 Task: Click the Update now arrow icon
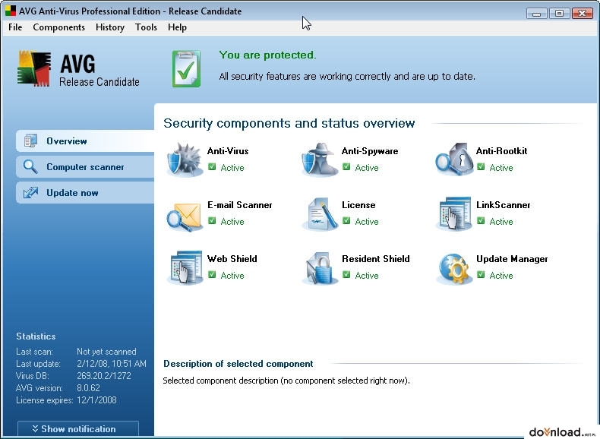[x=30, y=192]
